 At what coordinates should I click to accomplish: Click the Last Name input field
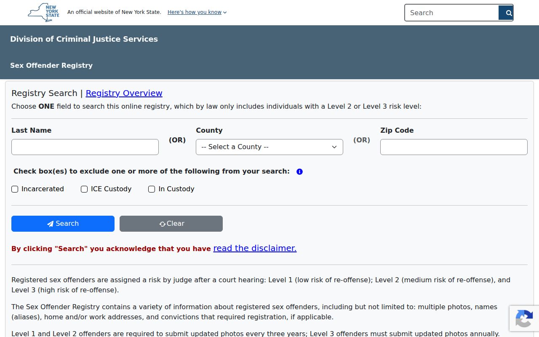(85, 147)
